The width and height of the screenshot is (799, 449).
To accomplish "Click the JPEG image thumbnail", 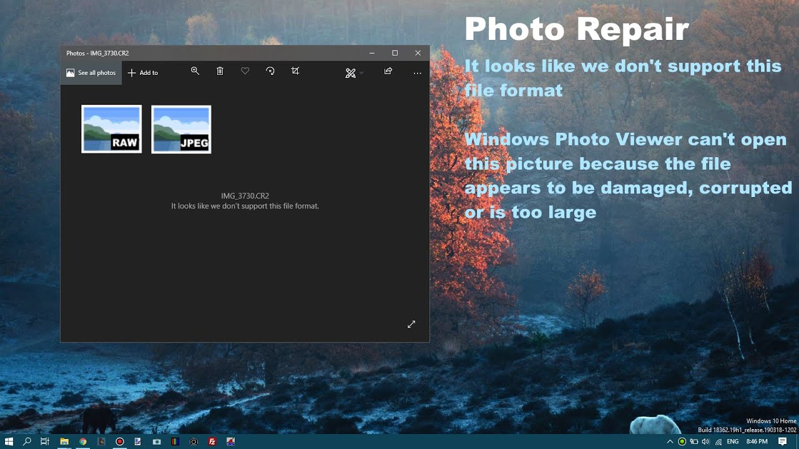I will coord(181,129).
